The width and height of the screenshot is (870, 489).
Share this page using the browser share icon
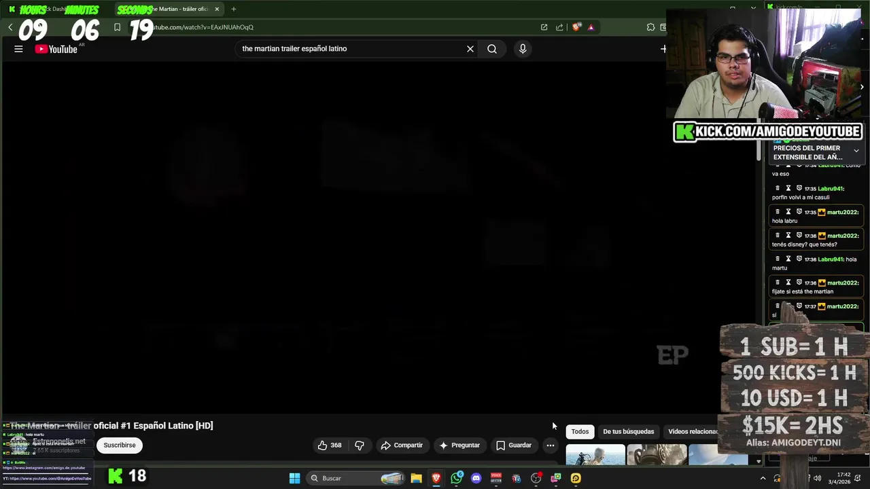[559, 27]
